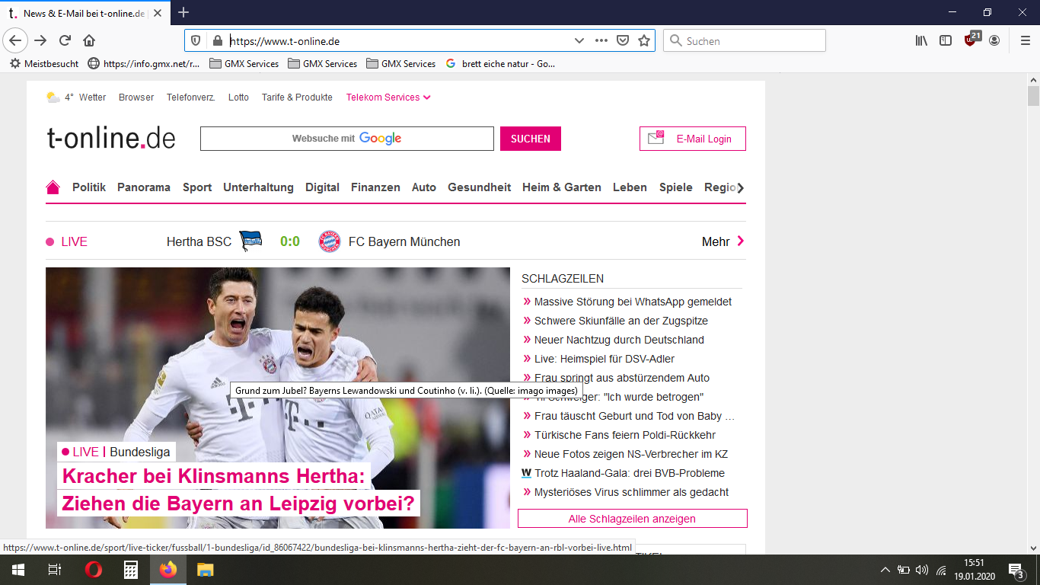Expand the Telekom Services dropdown
1040x585 pixels.
tap(388, 97)
